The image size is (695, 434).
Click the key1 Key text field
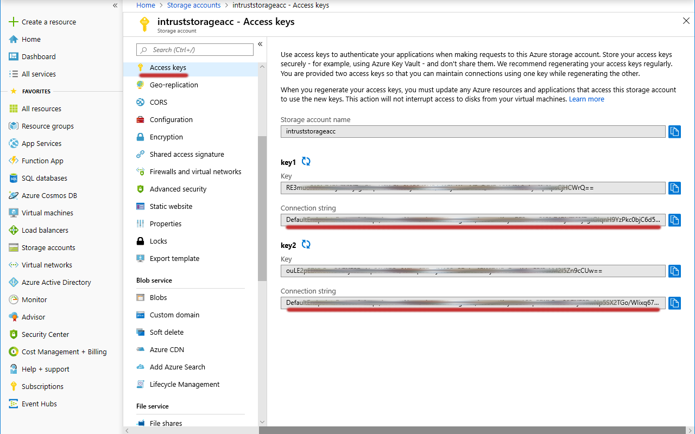(x=473, y=188)
